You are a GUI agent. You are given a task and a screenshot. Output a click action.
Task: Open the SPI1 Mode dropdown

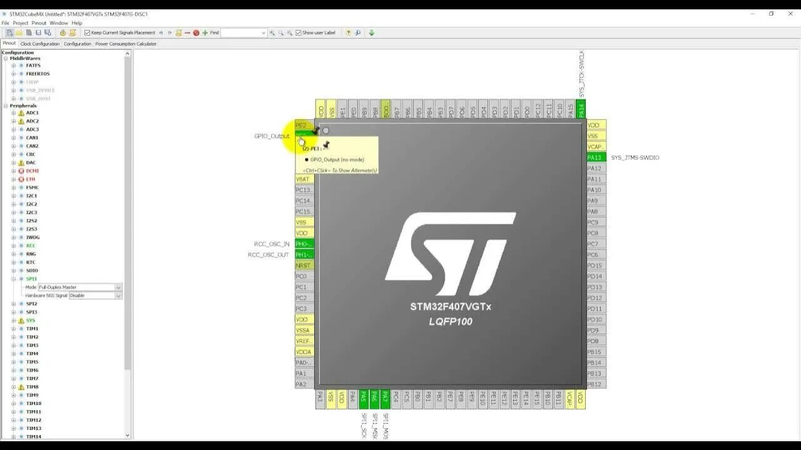80,287
